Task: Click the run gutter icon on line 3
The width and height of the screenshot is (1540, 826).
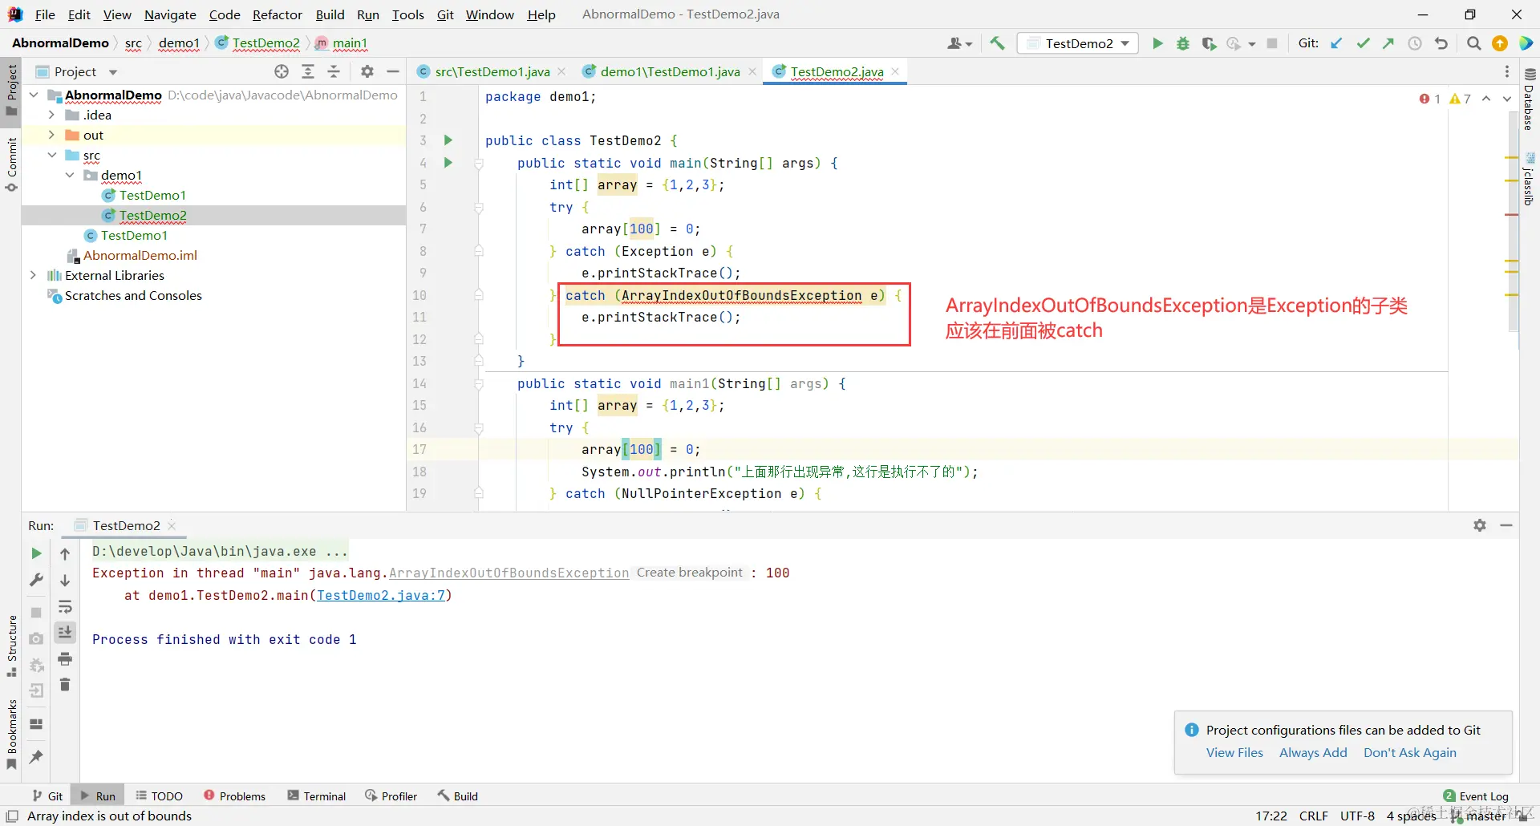Action: (x=448, y=140)
